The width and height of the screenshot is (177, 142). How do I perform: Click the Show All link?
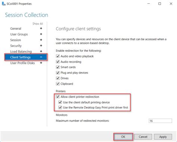(x=38, y=23)
